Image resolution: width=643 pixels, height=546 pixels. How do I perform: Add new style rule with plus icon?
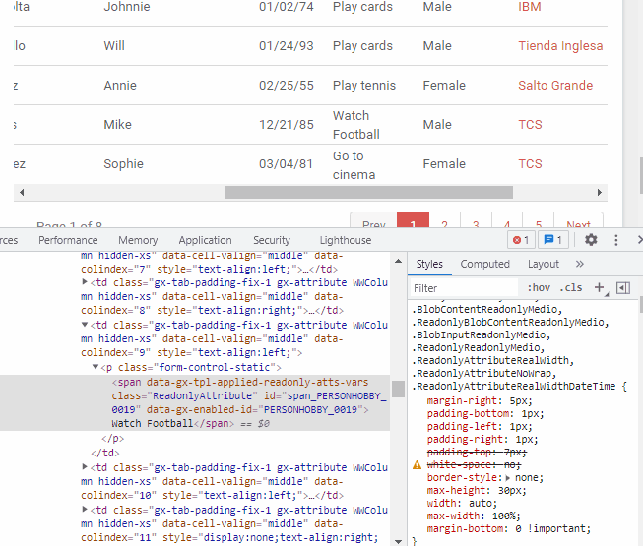tap(599, 287)
